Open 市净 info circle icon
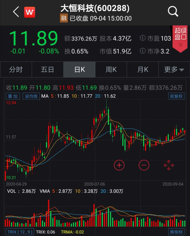 [x=143, y=51]
